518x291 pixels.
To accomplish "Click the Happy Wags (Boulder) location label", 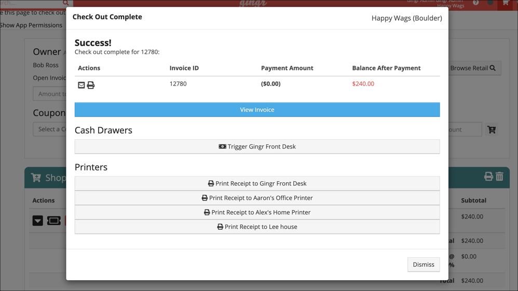I will pyautogui.click(x=407, y=18).
